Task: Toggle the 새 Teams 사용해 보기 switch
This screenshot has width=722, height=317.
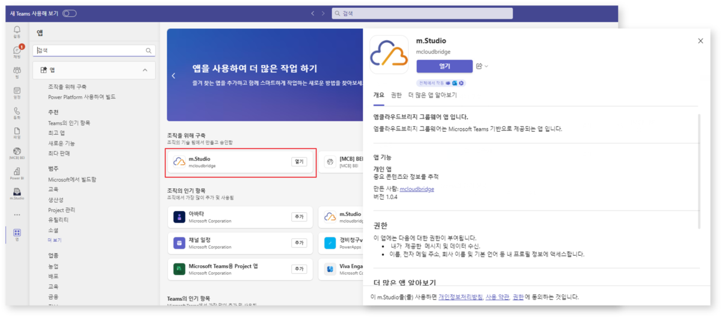Action: click(x=70, y=13)
